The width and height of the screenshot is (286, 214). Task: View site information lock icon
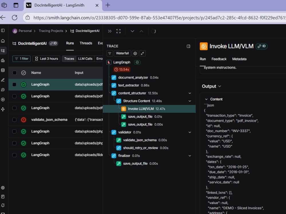(x=27, y=18)
